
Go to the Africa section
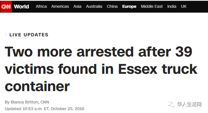pyautogui.click(x=41, y=6)
